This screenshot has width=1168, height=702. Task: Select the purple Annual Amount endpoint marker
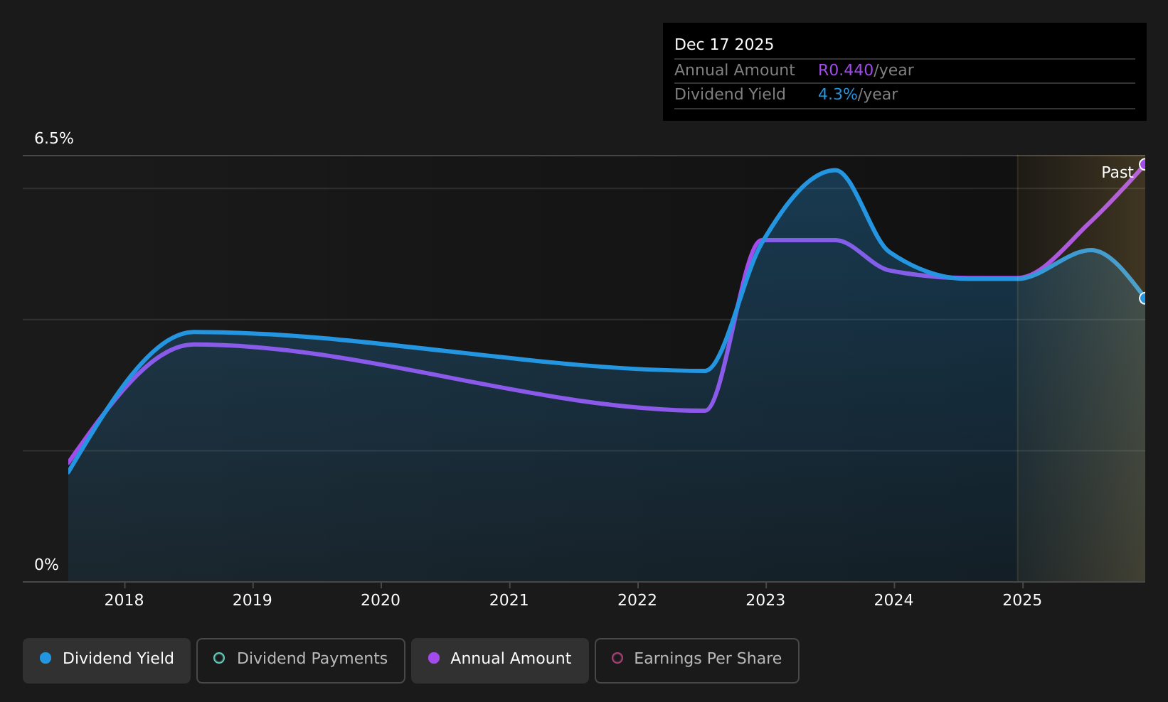(x=1144, y=165)
